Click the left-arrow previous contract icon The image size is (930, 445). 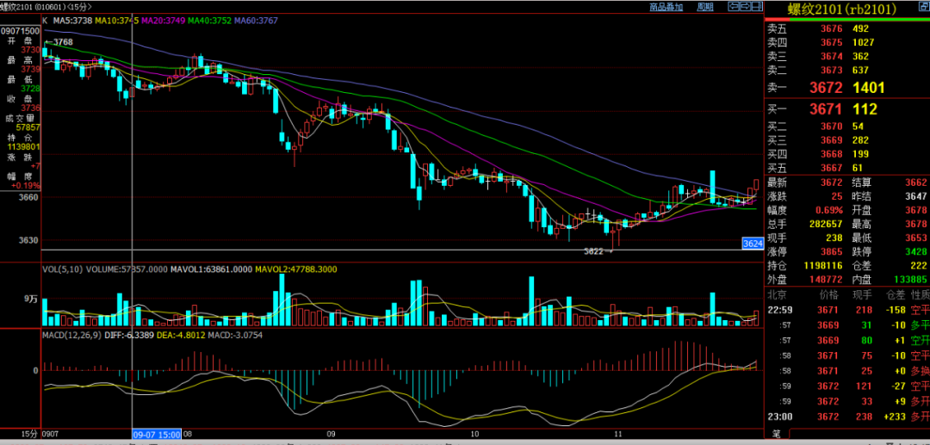pyautogui.click(x=733, y=7)
